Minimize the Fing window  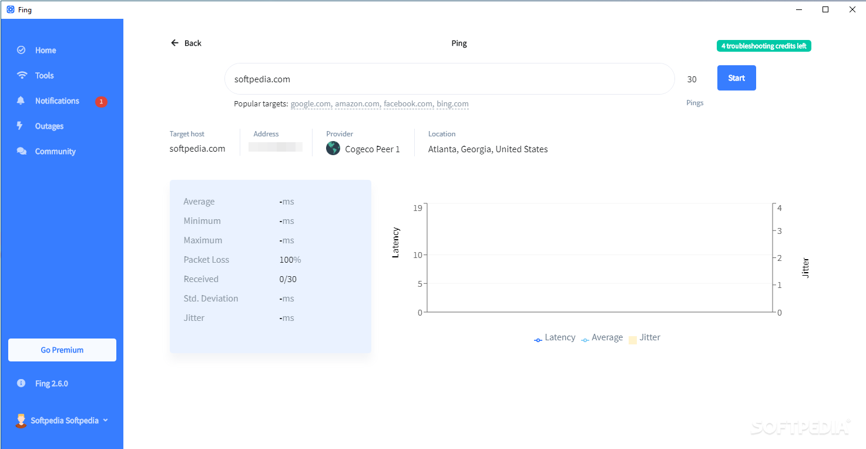pyautogui.click(x=798, y=9)
